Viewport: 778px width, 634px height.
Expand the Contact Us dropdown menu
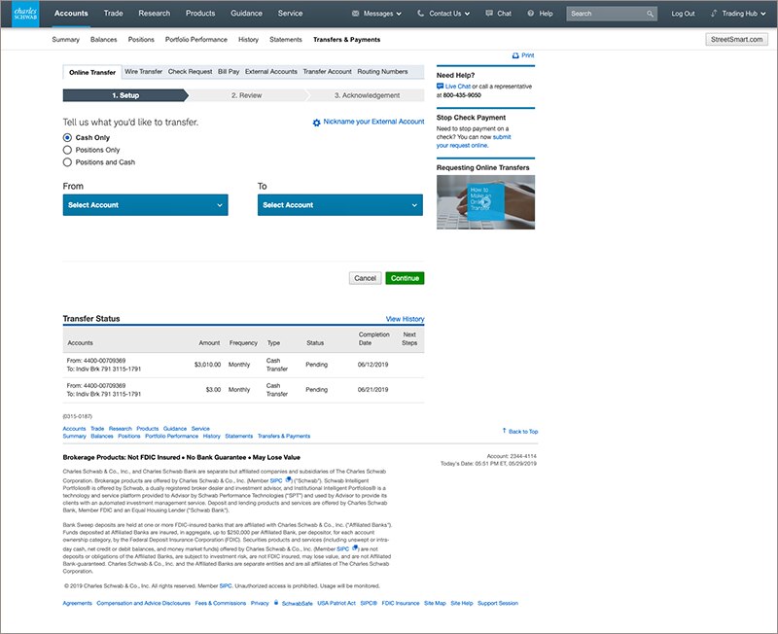tap(468, 14)
